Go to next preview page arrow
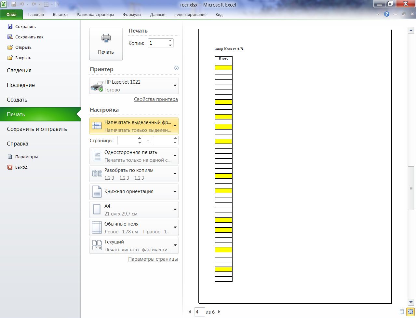Image resolution: width=416 pixels, height=318 pixels. (219, 312)
